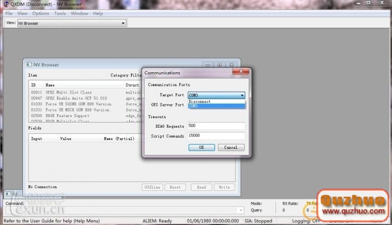Expand the Command history dropdown arrow
The image size is (392, 225).
point(241,210)
